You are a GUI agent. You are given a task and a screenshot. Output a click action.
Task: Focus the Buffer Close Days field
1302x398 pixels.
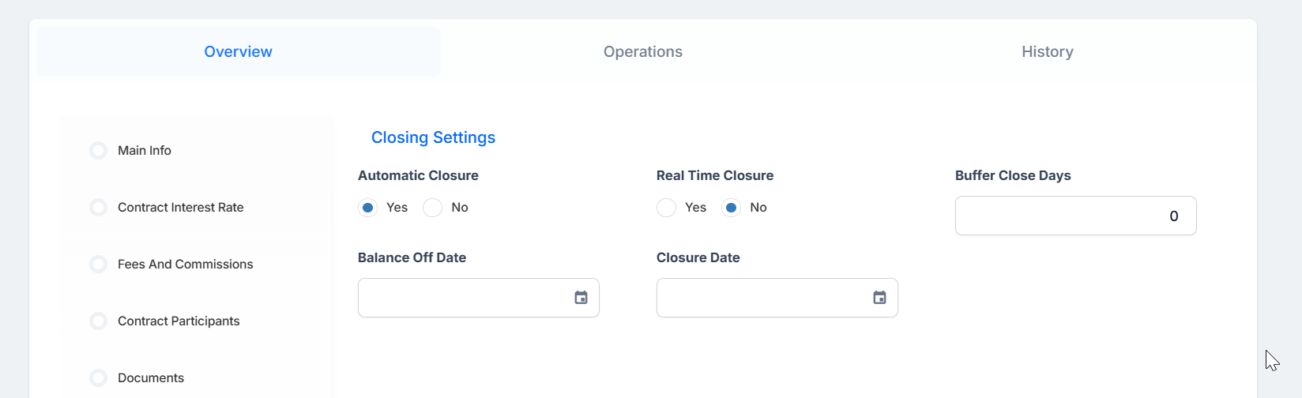point(1076,216)
